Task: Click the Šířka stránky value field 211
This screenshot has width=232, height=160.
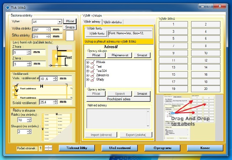Action: tap(39, 37)
